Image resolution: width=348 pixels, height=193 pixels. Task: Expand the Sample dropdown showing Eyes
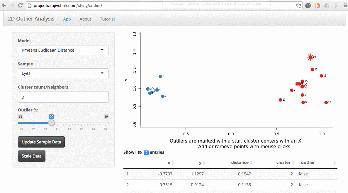coord(63,73)
